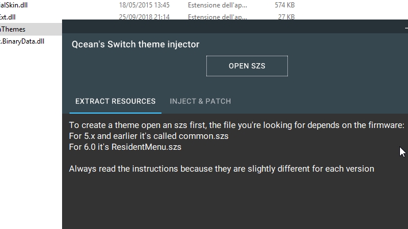Click the file type of Ext.dll

[x=217, y=17]
